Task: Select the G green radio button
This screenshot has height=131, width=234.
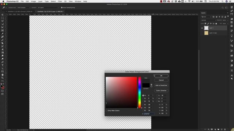Action: pyautogui.click(x=143, y=108)
